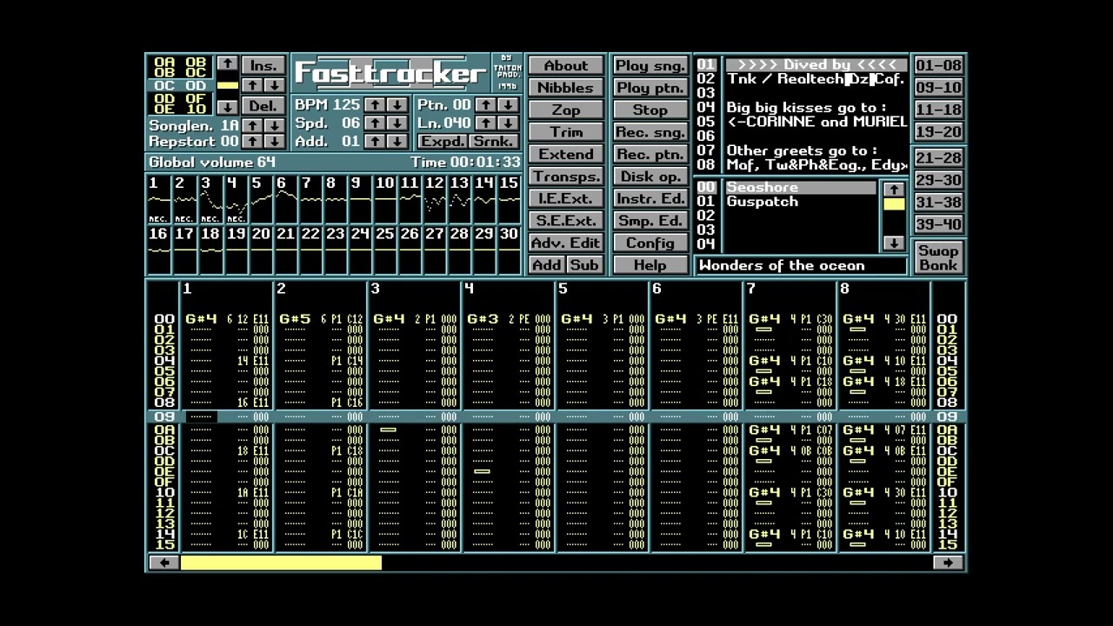Lower the Add. value with down arrow
This screenshot has width=1113, height=626.
pos(397,141)
